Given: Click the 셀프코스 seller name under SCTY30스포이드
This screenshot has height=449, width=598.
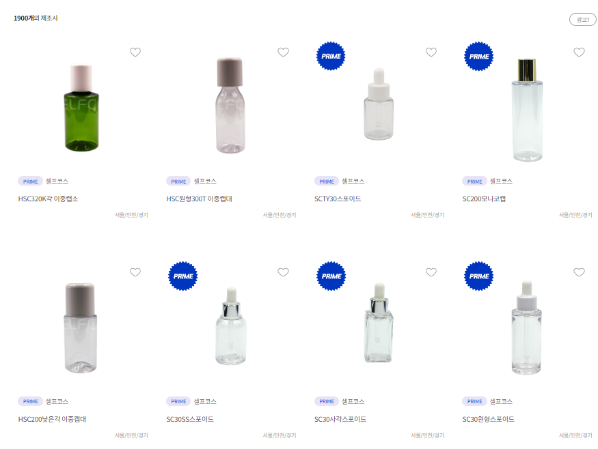Looking at the screenshot, I should point(353,182).
